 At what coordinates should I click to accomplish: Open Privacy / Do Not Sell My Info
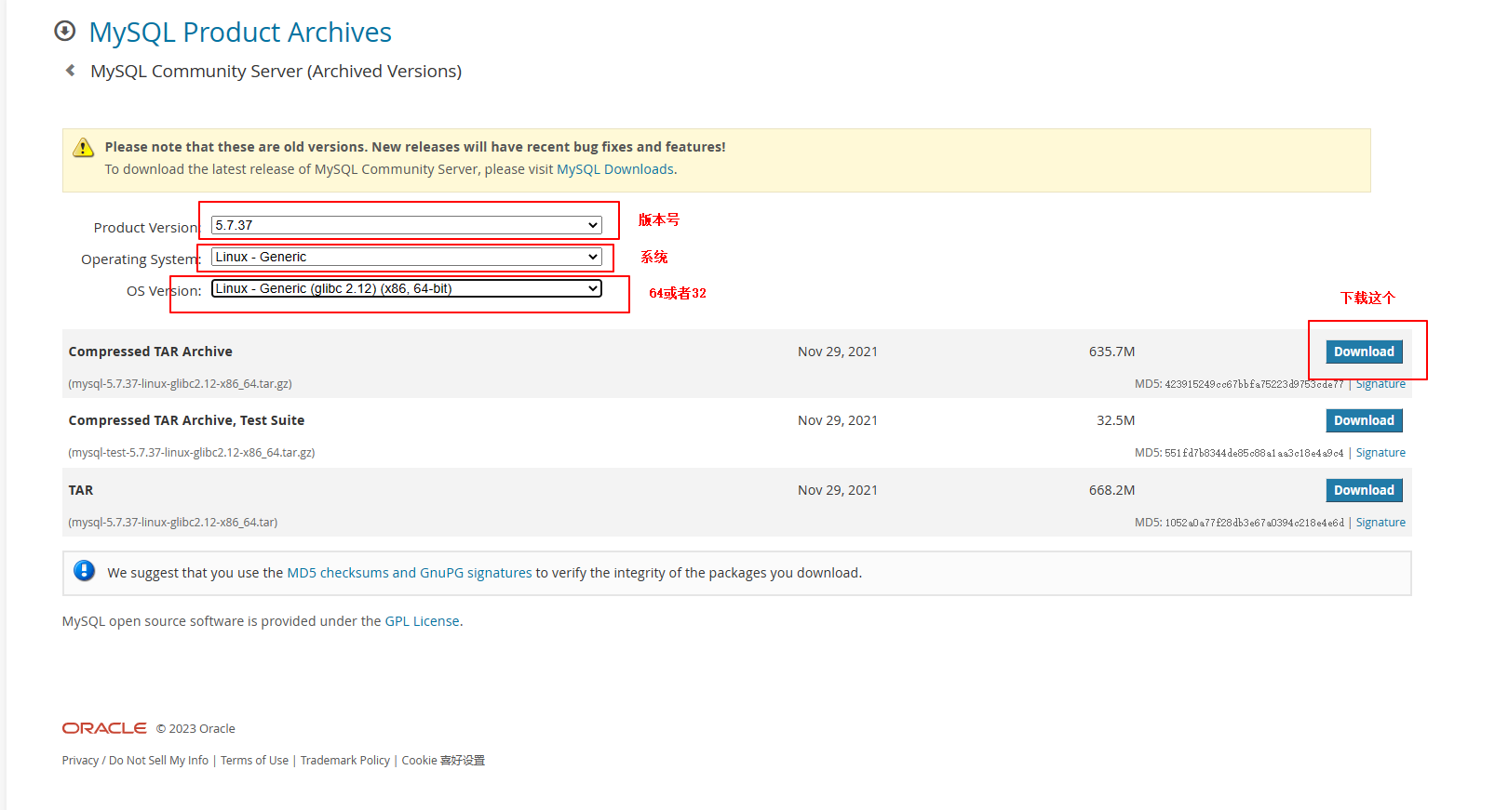pyautogui.click(x=135, y=761)
